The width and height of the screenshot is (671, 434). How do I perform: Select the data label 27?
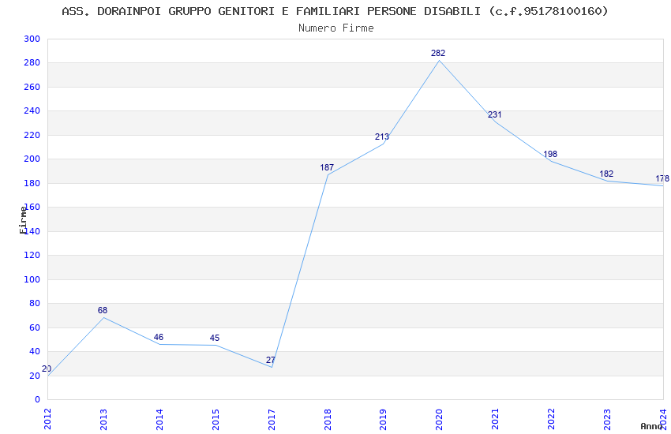pyautogui.click(x=271, y=360)
